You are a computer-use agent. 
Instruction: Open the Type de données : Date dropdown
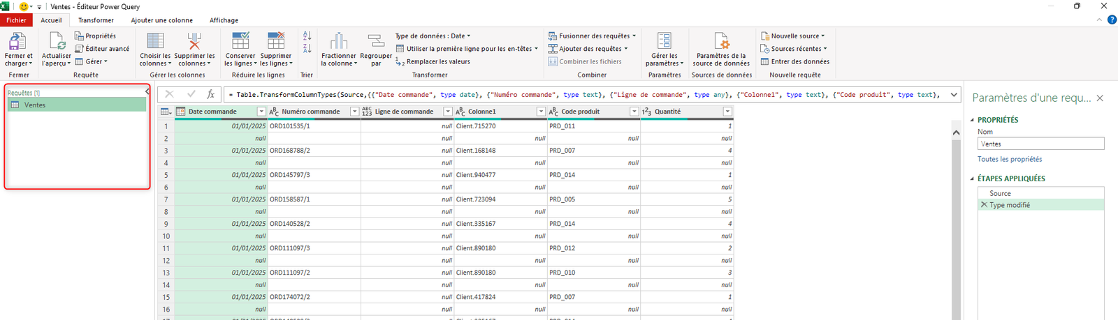click(433, 36)
